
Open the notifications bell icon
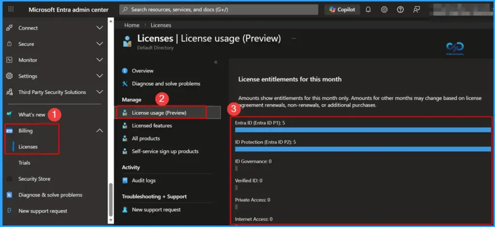(x=368, y=10)
